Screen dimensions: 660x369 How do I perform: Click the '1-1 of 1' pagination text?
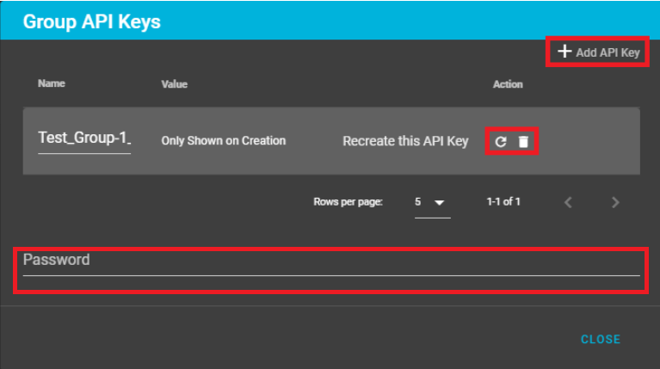[503, 202]
